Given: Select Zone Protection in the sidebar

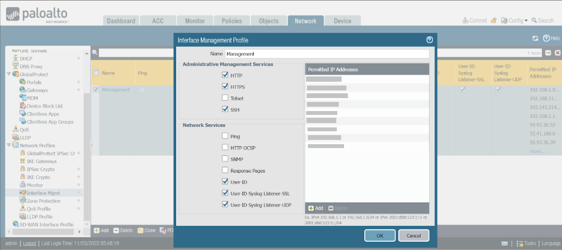Looking at the screenshot, I should point(43,201).
